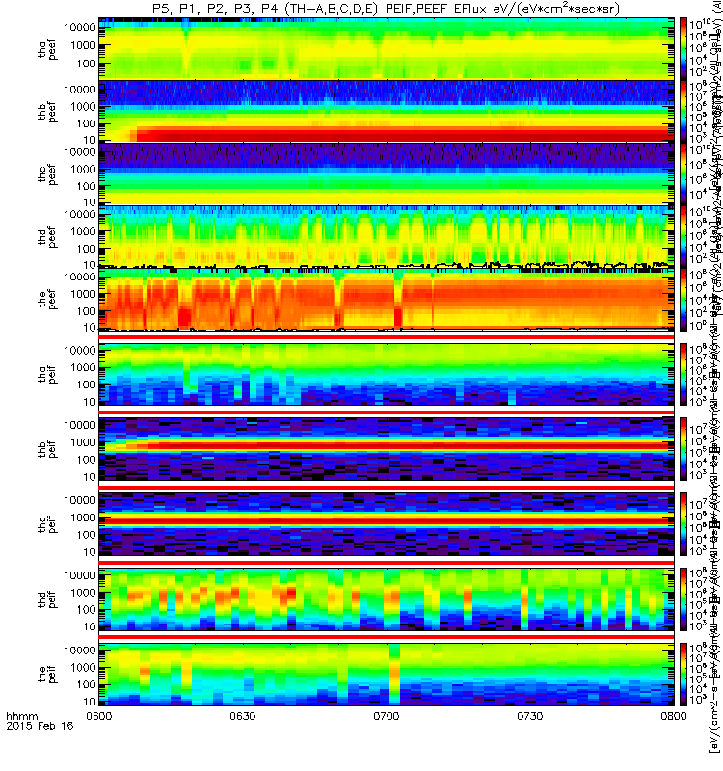The height and width of the screenshot is (771, 723).
Task: Click the the peef spectrogram panel
Action: coord(387,299)
